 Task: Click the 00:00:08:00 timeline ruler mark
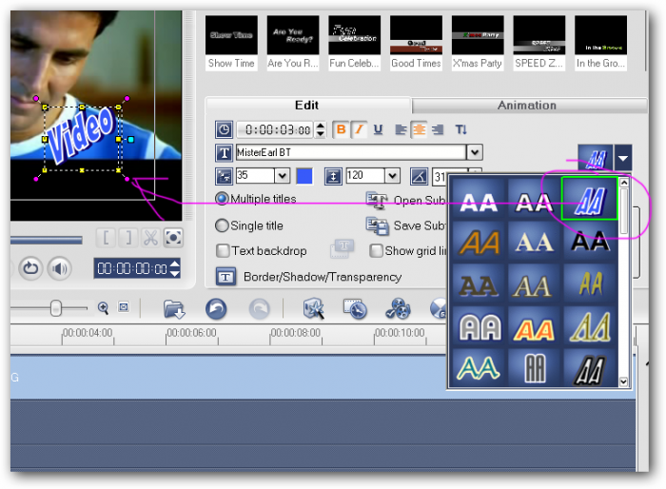[x=295, y=333]
